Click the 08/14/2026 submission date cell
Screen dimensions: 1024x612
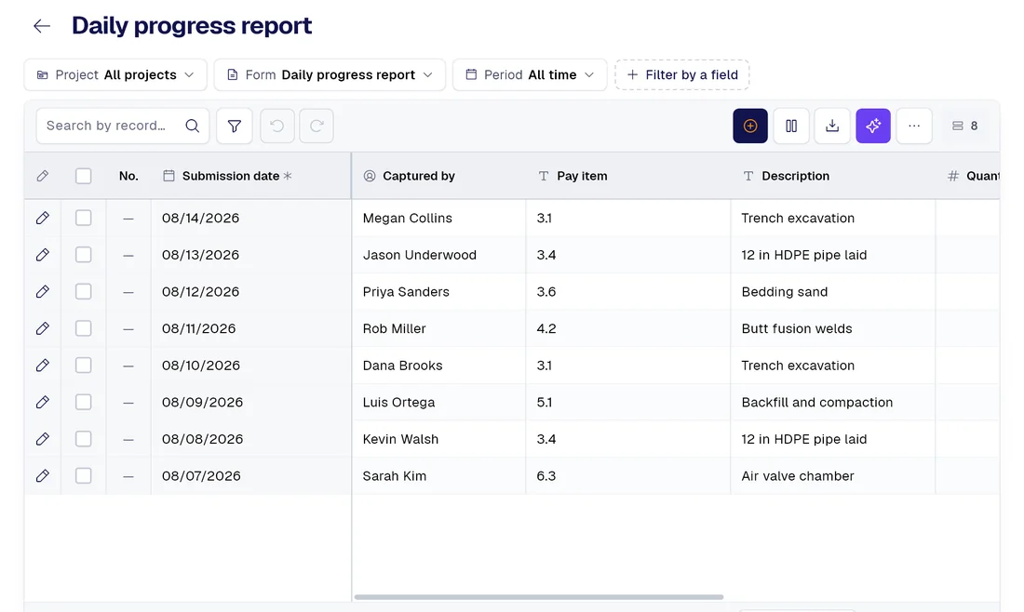251,218
